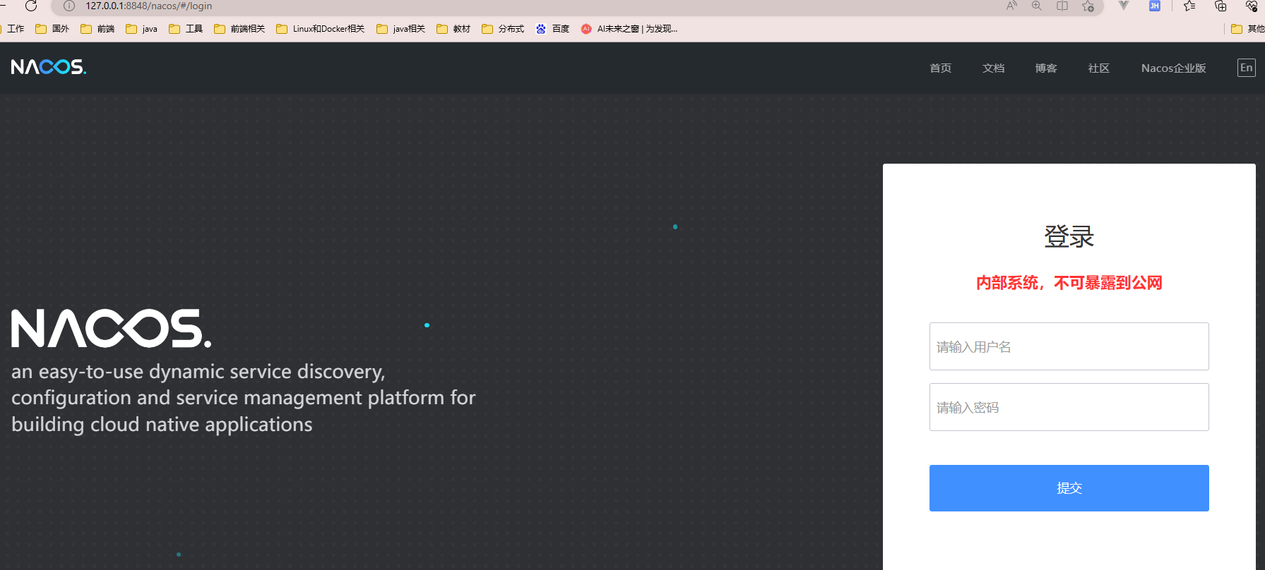The height and width of the screenshot is (570, 1265).
Task: Click text 'building cloud native applications'
Action: (x=162, y=425)
